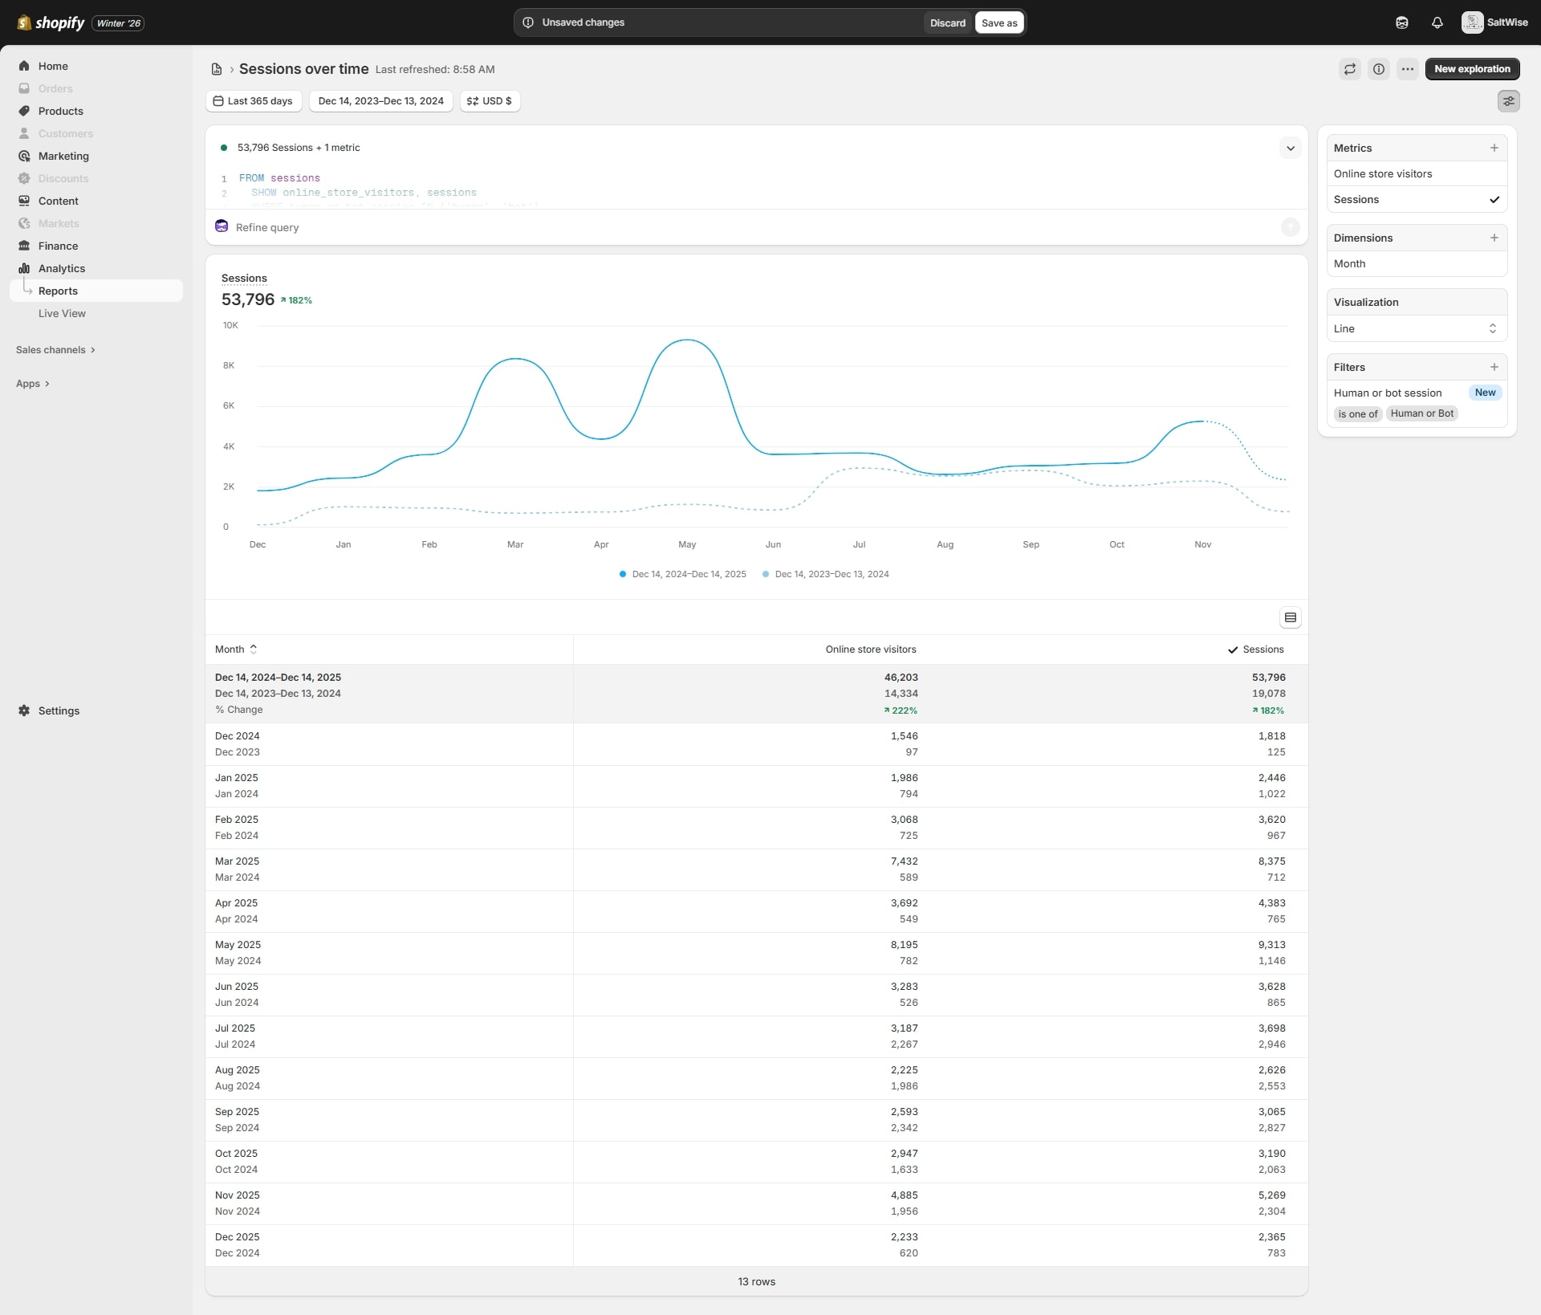The image size is (1541, 1315).
Task: Expand Sales channels in sidebar
Action: [55, 350]
